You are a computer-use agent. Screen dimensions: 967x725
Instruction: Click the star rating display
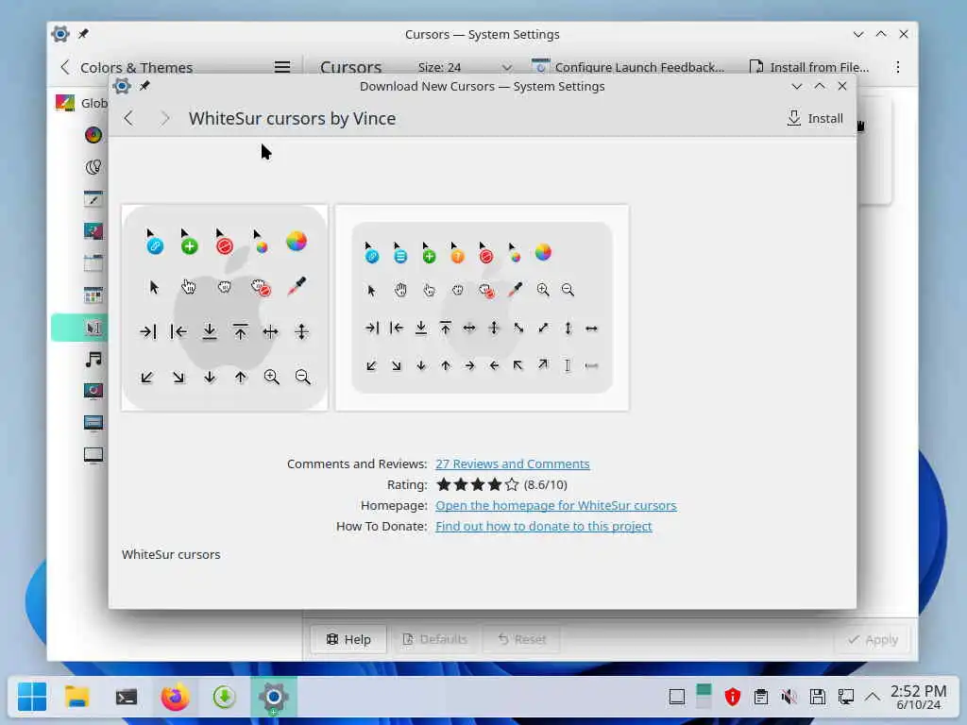click(477, 484)
